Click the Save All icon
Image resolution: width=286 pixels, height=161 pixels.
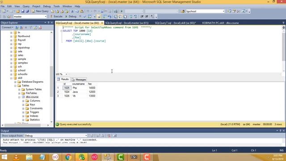27,11
